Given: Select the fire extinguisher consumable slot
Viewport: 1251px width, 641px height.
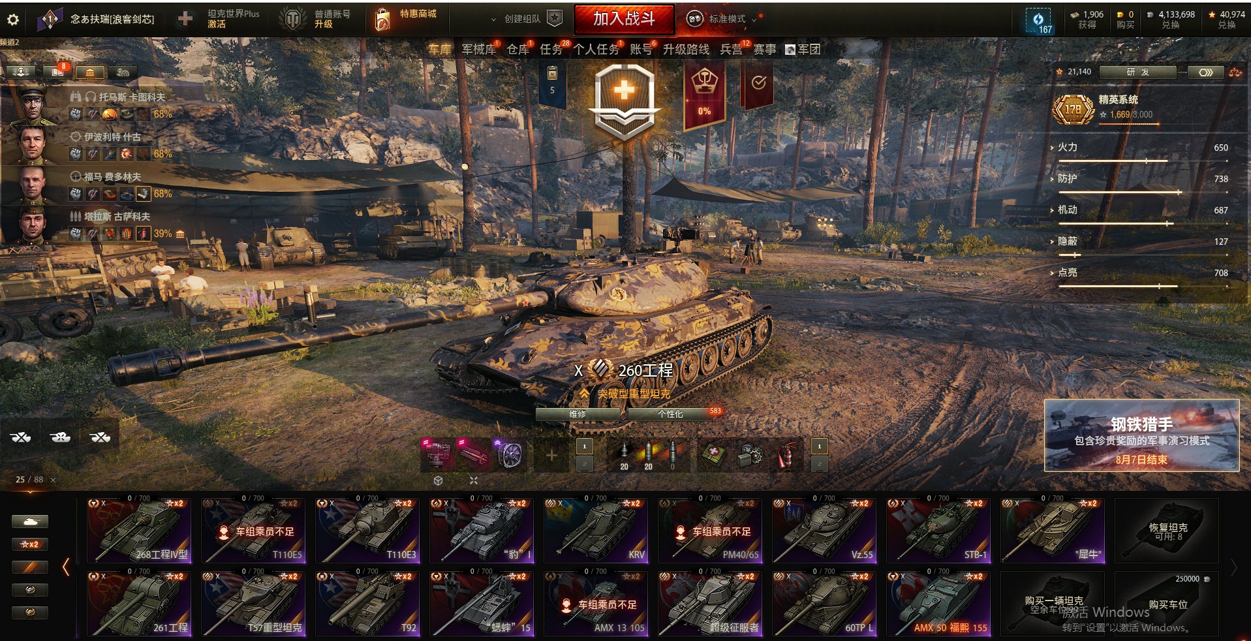Looking at the screenshot, I should [786, 454].
